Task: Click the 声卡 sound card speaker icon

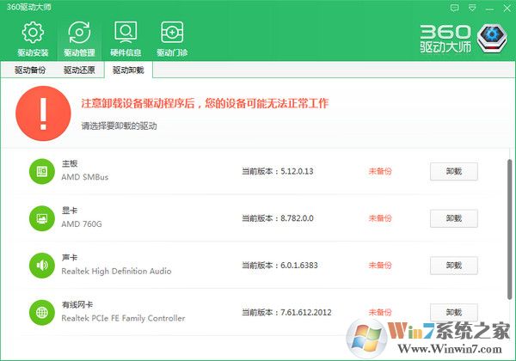Action: pyautogui.click(x=40, y=265)
